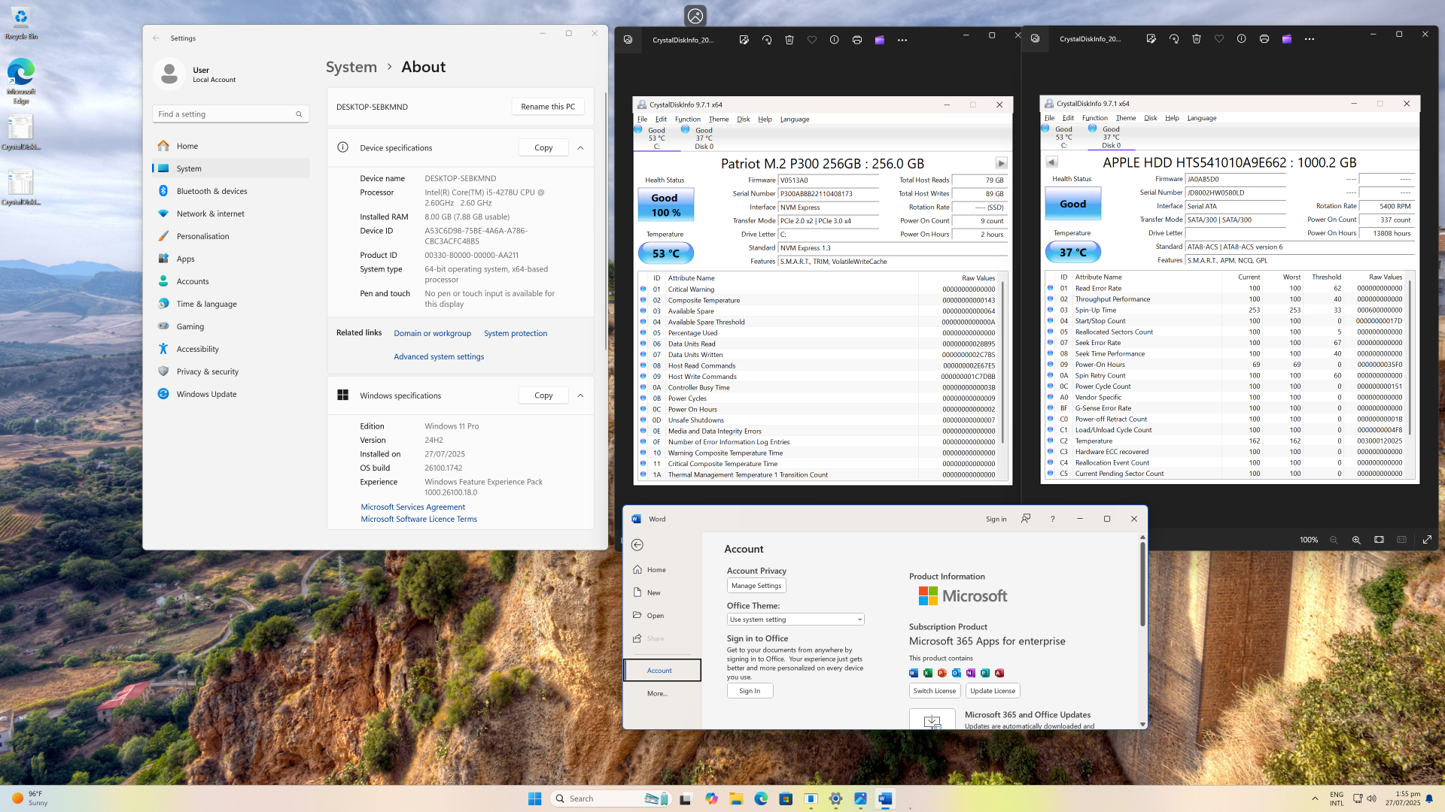Image resolution: width=1445 pixels, height=812 pixels.
Task: Open Word help question mark
Action: [x=1052, y=519]
